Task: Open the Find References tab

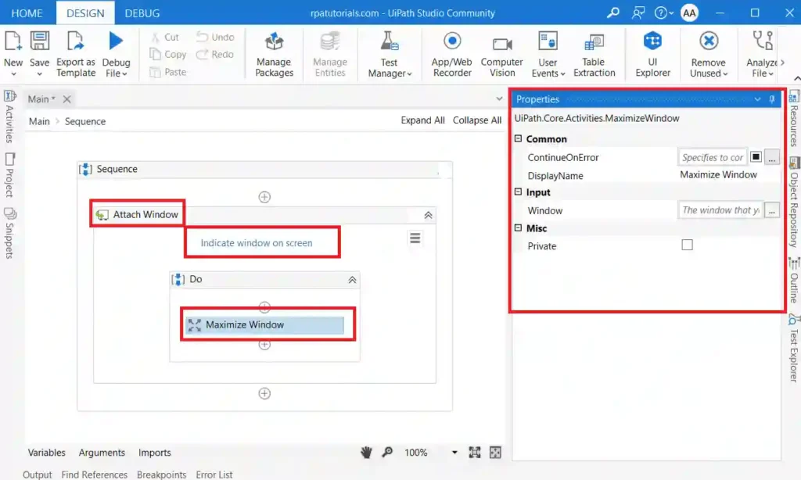Action: click(x=95, y=475)
